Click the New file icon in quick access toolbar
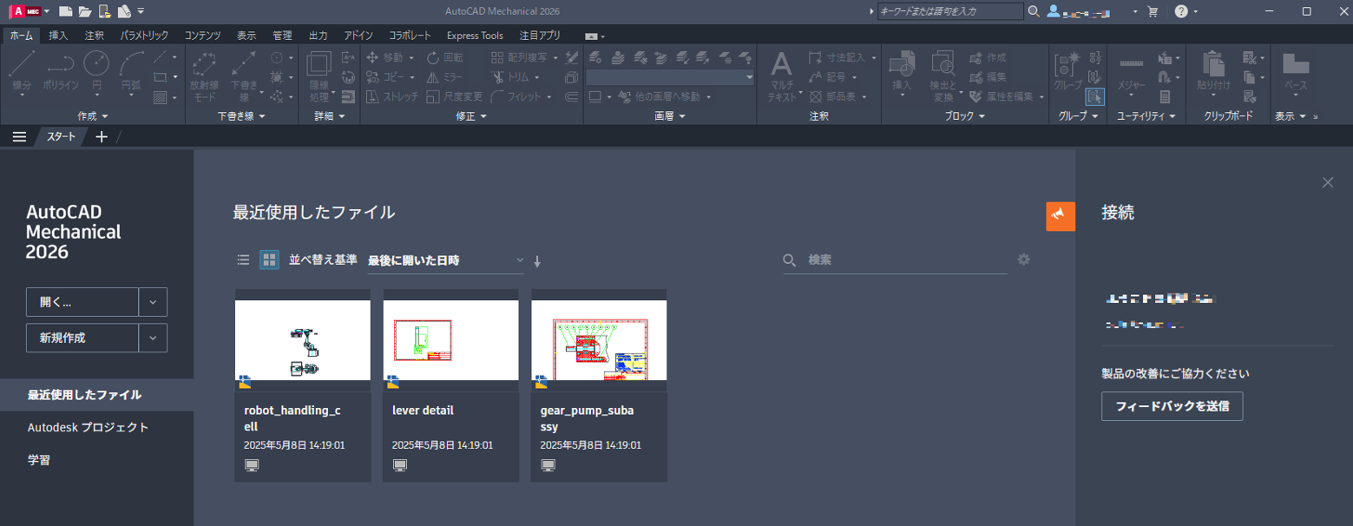 pos(65,11)
